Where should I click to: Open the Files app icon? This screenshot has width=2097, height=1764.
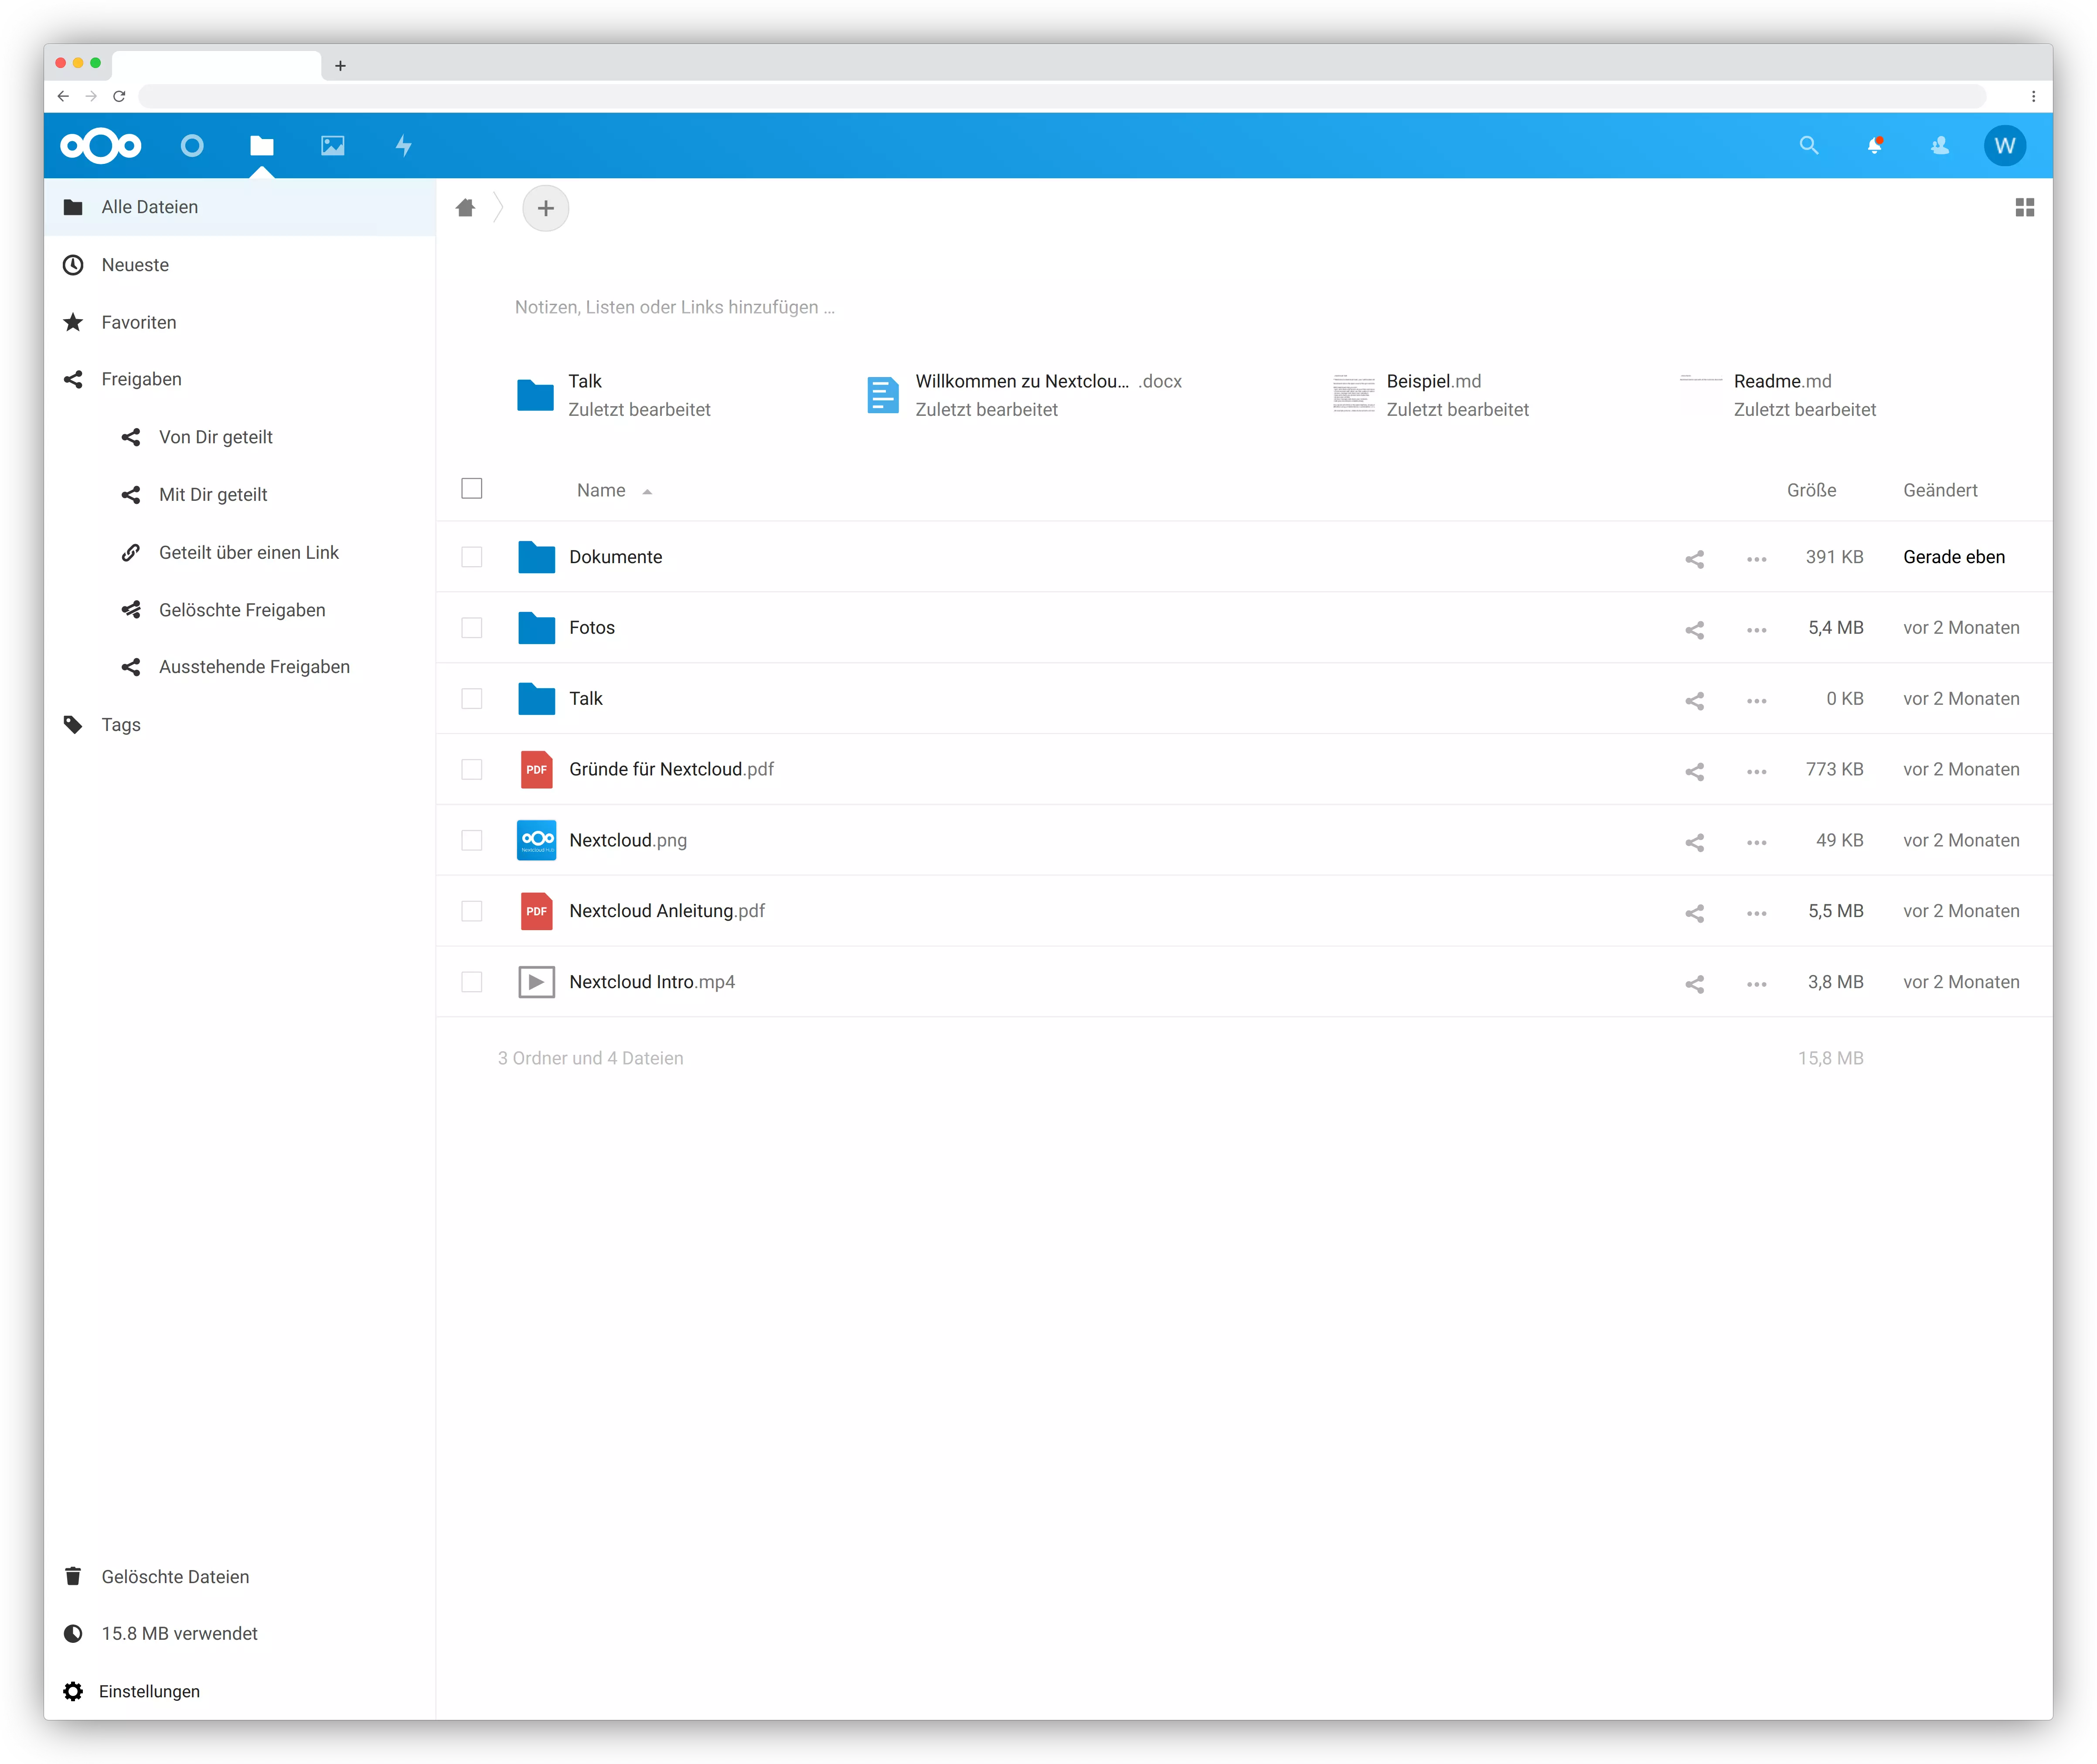[262, 146]
